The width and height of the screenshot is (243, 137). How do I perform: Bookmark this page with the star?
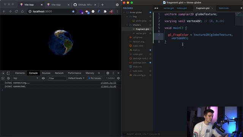pos(73,11)
